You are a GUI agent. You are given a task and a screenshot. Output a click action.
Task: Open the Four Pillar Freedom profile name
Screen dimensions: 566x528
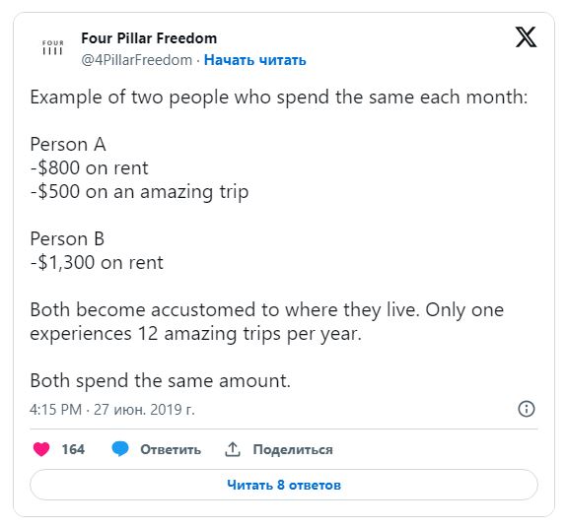149,38
